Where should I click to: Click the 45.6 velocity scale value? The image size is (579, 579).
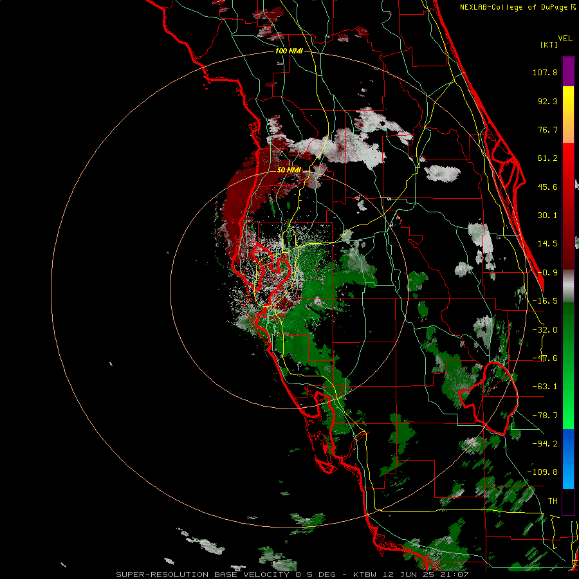point(547,187)
